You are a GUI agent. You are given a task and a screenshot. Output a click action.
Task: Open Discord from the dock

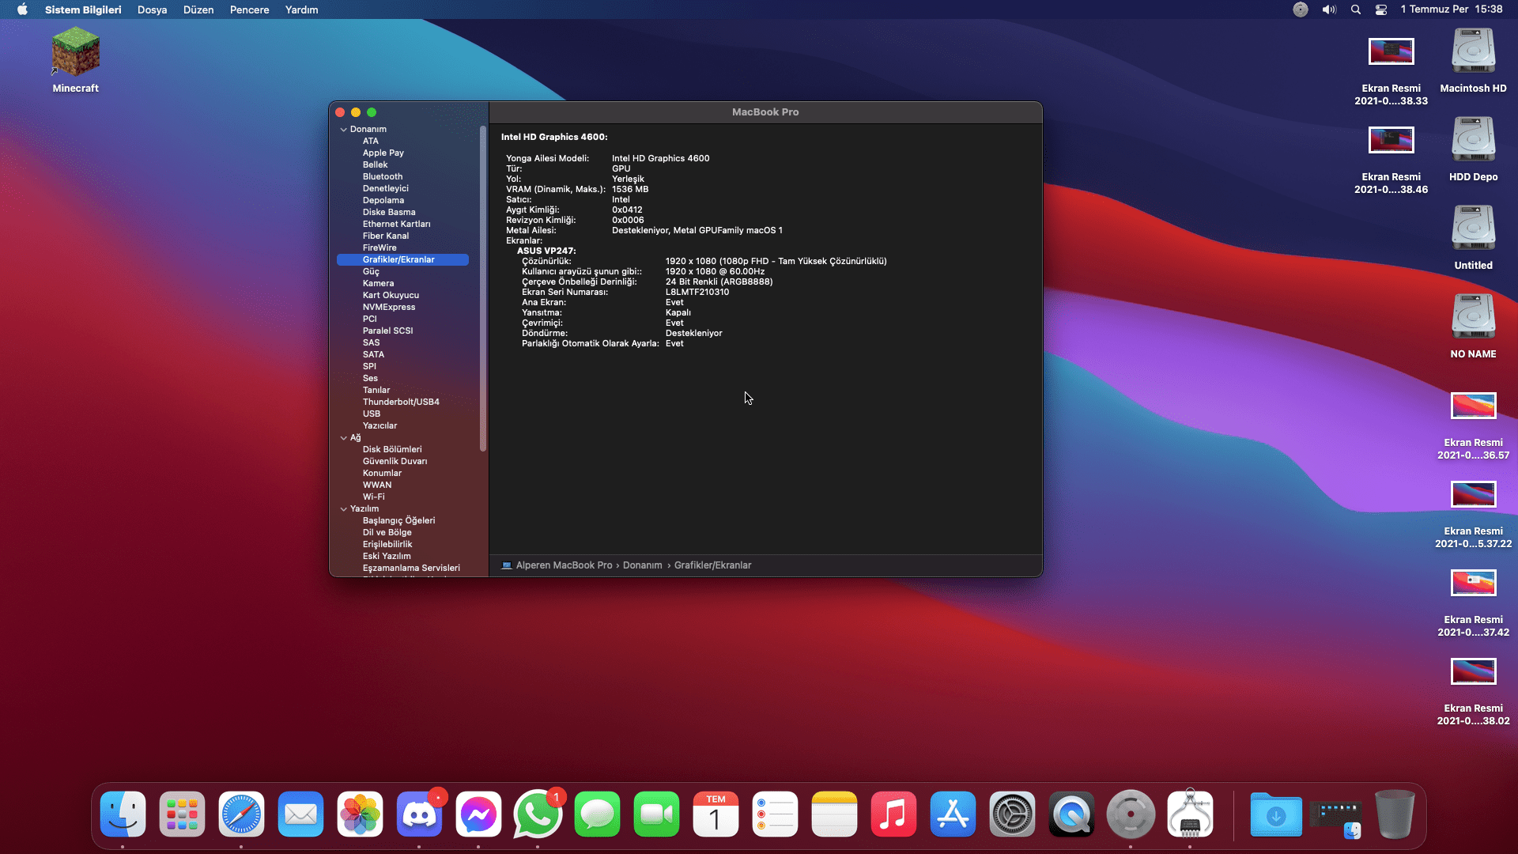419,814
